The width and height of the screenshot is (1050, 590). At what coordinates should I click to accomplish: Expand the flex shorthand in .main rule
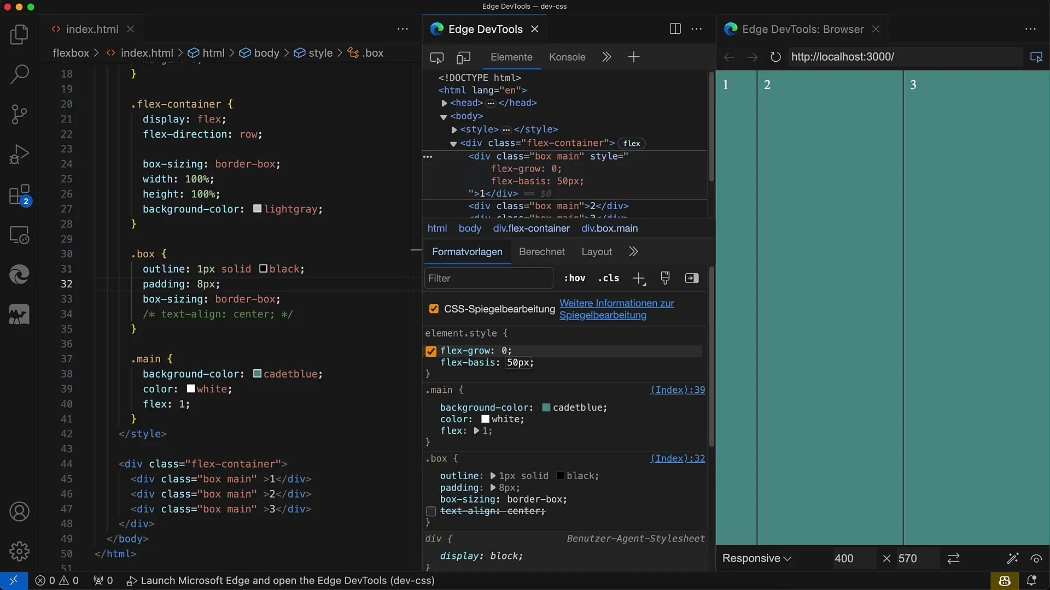pyautogui.click(x=476, y=431)
